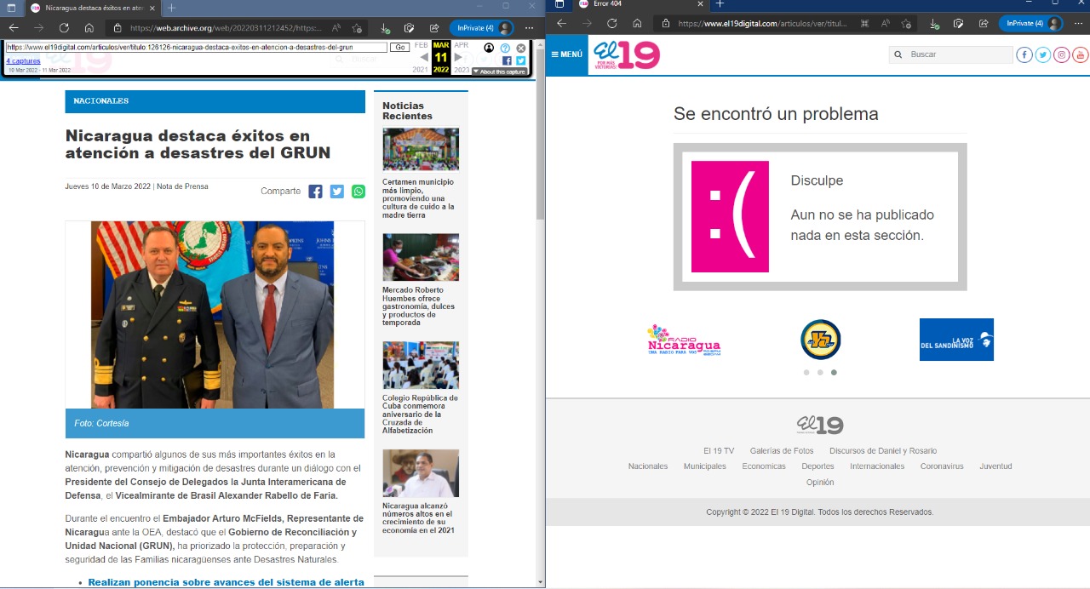Share article on Twitter next to Comparte

pyautogui.click(x=337, y=192)
